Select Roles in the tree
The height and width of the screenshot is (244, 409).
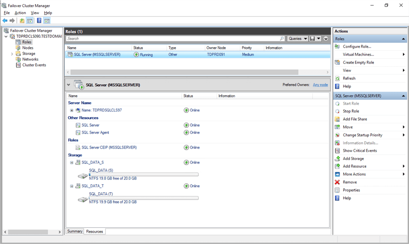point(27,42)
